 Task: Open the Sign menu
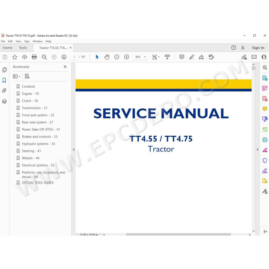pyautogui.click(x=27, y=42)
